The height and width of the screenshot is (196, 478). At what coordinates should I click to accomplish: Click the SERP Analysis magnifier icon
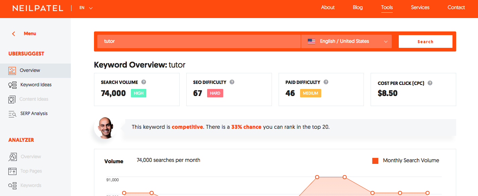(x=12, y=114)
